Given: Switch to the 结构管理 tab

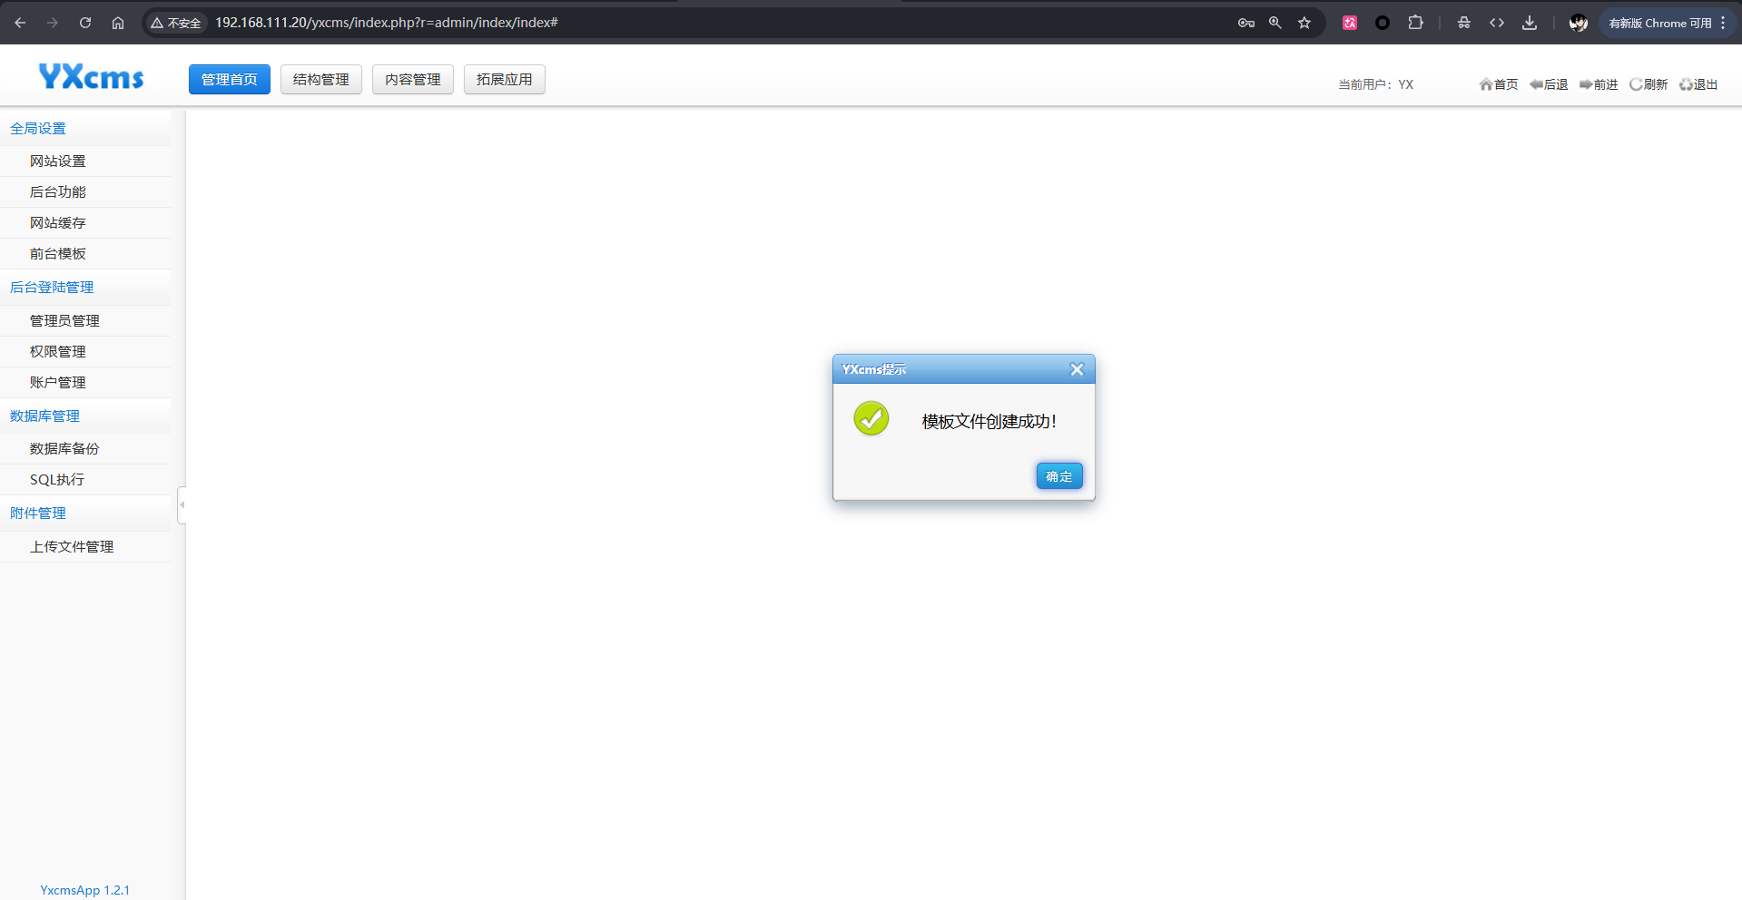Looking at the screenshot, I should 321,80.
